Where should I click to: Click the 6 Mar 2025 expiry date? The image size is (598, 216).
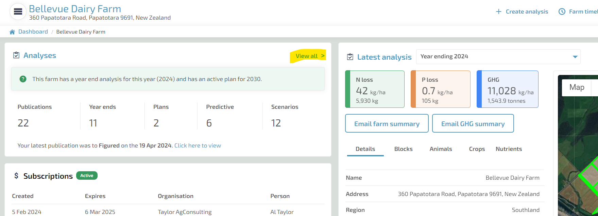(100, 212)
